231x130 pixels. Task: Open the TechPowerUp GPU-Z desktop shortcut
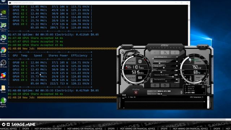click(3, 27)
